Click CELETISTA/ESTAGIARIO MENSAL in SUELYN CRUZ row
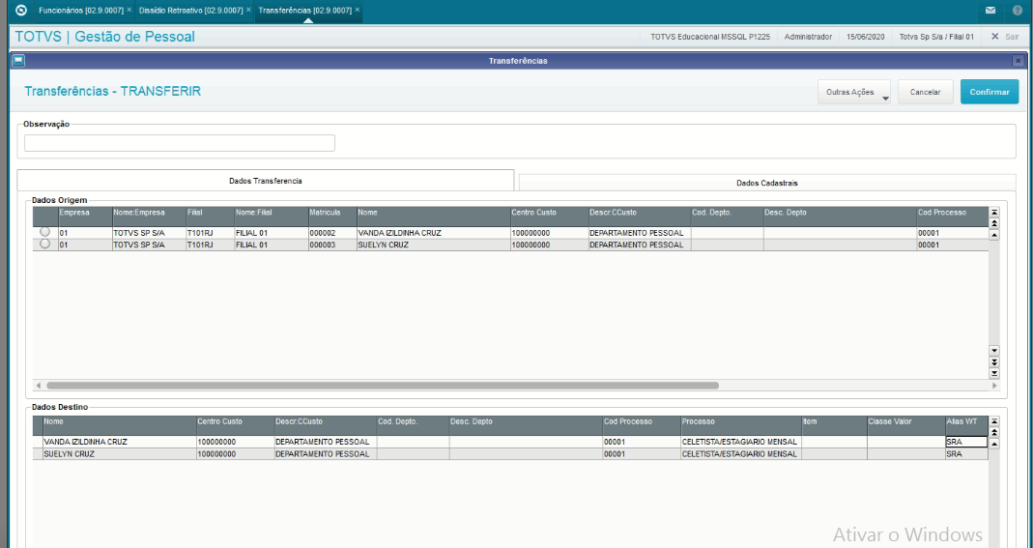Viewport: 1033px width, 548px height. (739, 454)
